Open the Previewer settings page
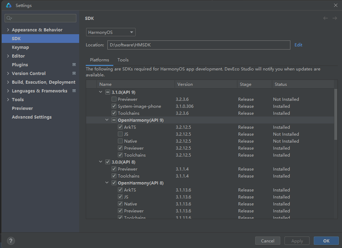Image resolution: width=342 pixels, height=248 pixels. pos(22,108)
